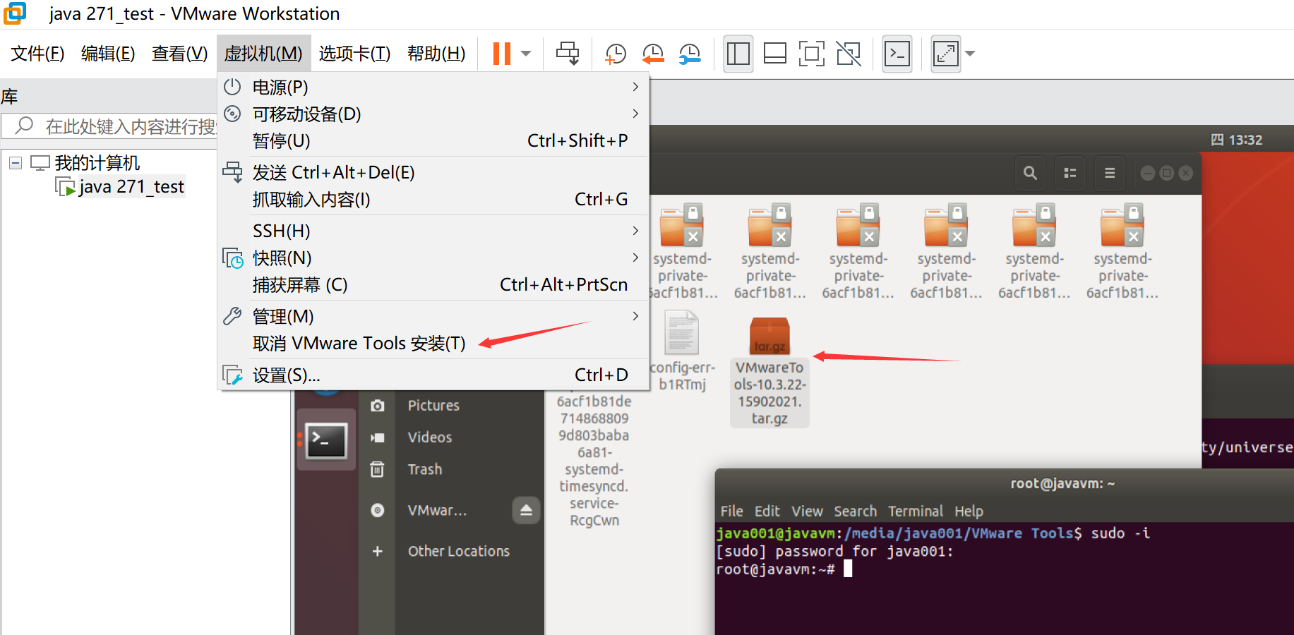Click the search icon in Files window
The width and height of the screenshot is (1294, 635).
[x=1030, y=173]
